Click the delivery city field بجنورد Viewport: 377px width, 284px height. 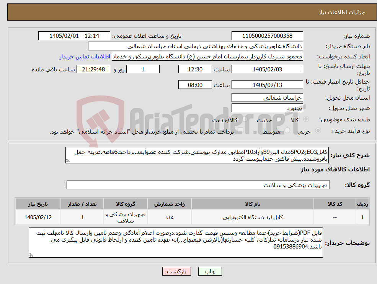pyautogui.click(x=267, y=108)
